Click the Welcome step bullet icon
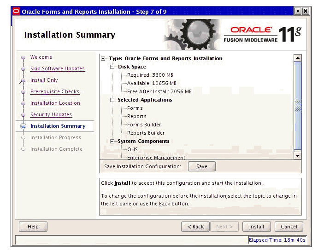Image resolution: width=318 pixels, height=250 pixels. (x=24, y=57)
